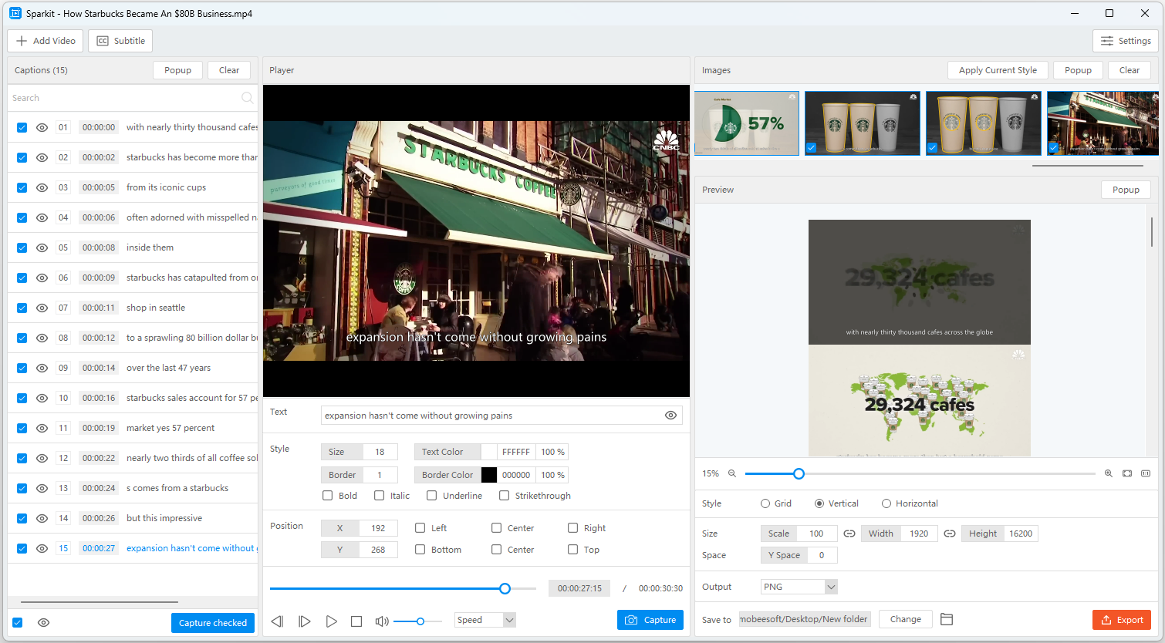The height and width of the screenshot is (643, 1165).
Task: Toggle eye icon for caption 09
Action: (x=42, y=369)
